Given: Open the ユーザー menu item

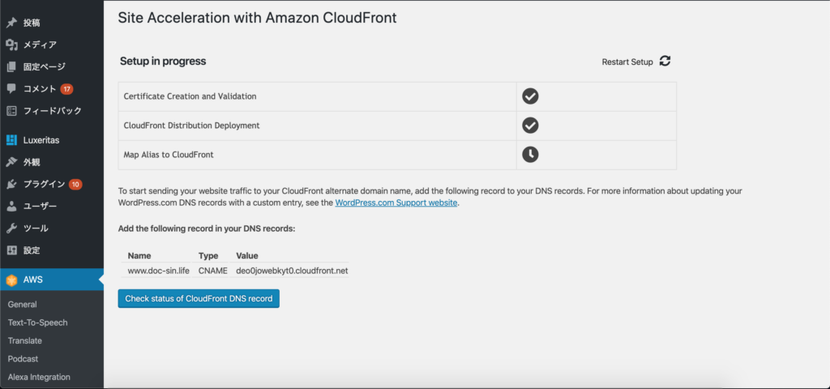Looking at the screenshot, I should pyautogui.click(x=52, y=206).
